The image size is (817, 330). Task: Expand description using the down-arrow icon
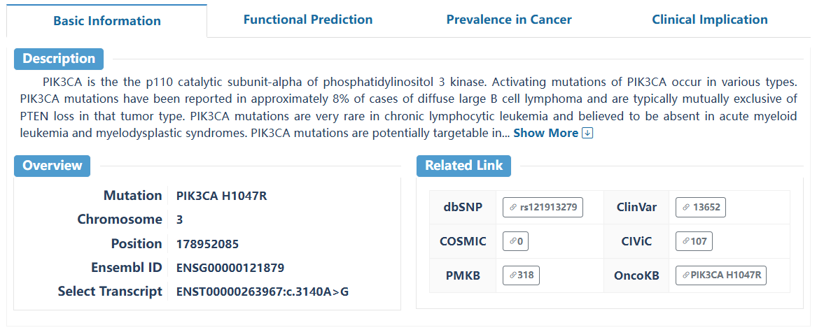587,133
